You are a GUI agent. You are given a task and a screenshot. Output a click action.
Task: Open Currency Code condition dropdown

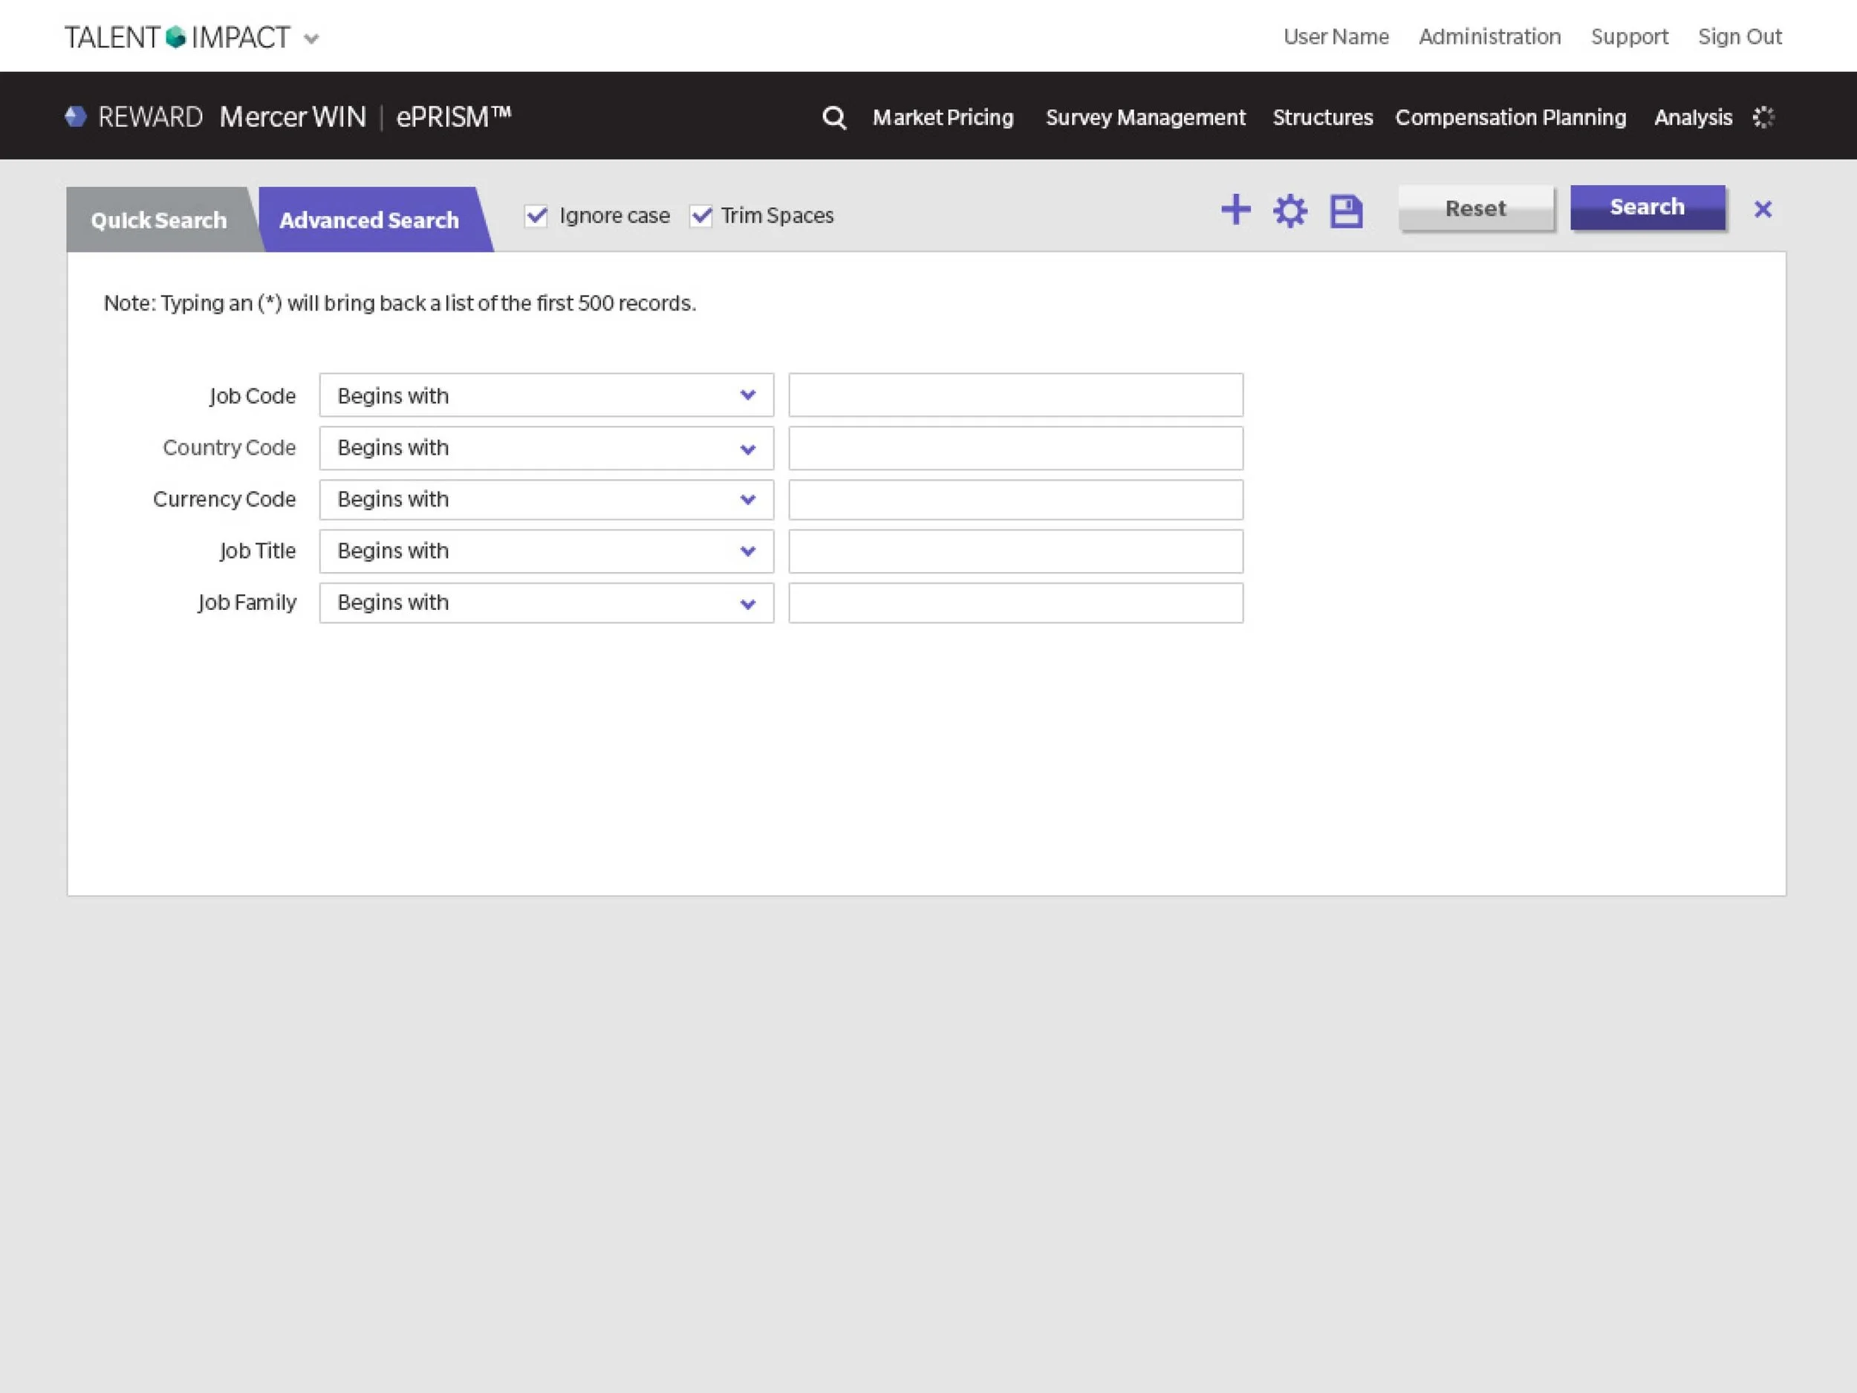pyautogui.click(x=547, y=499)
